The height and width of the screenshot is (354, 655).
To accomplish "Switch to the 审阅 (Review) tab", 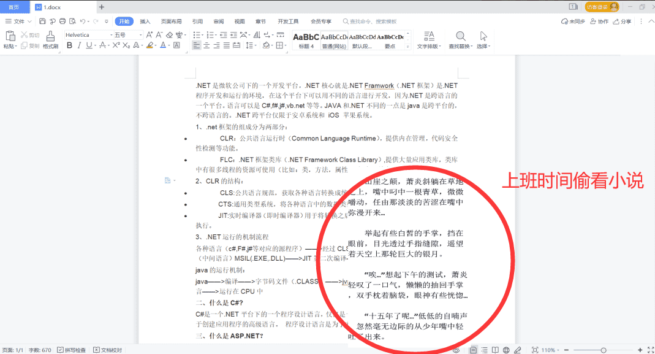I will click(x=219, y=21).
